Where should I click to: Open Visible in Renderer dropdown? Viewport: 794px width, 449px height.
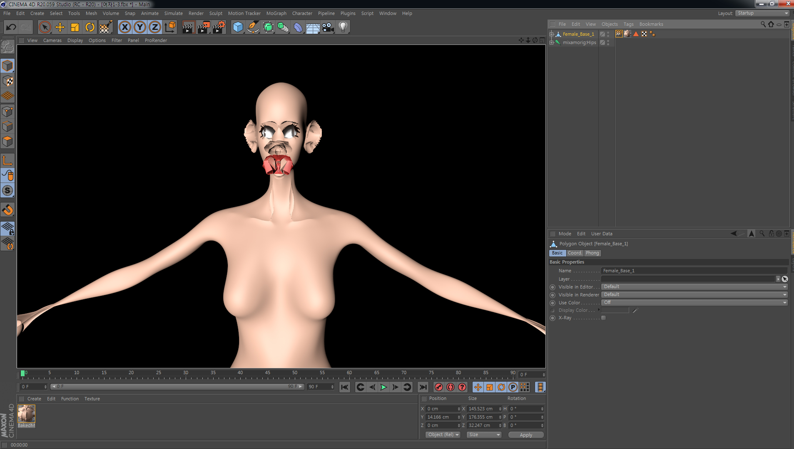694,295
